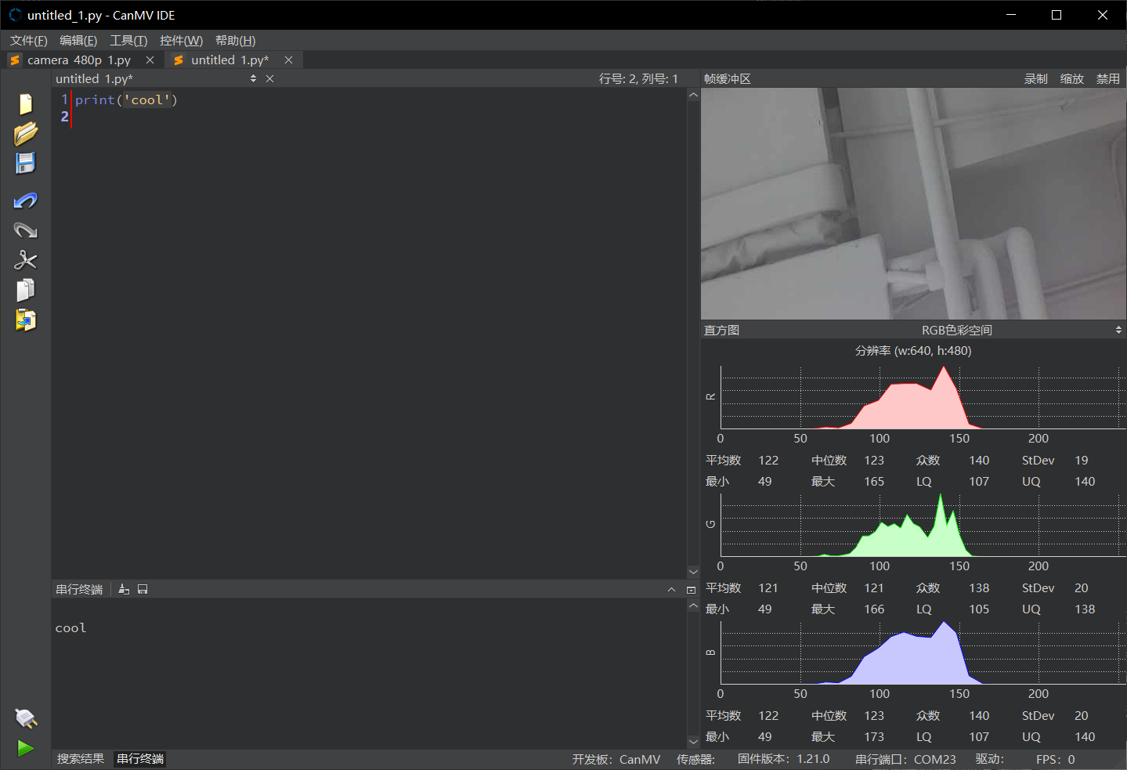This screenshot has width=1127, height=770.
Task: Switch to the camera_480p_1.py tab
Action: point(78,60)
